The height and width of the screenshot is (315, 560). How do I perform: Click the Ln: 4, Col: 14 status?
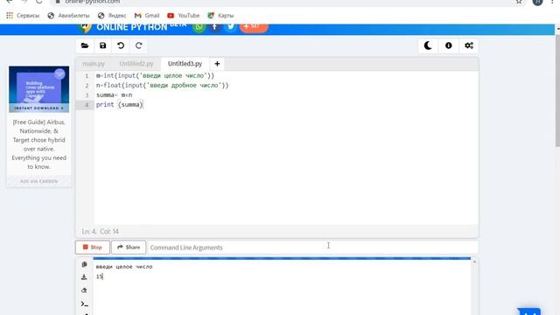(x=101, y=231)
